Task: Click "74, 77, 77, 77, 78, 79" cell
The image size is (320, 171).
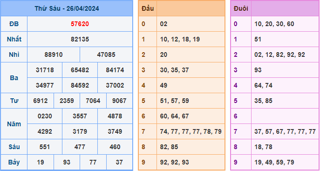Action: [x=191, y=131]
